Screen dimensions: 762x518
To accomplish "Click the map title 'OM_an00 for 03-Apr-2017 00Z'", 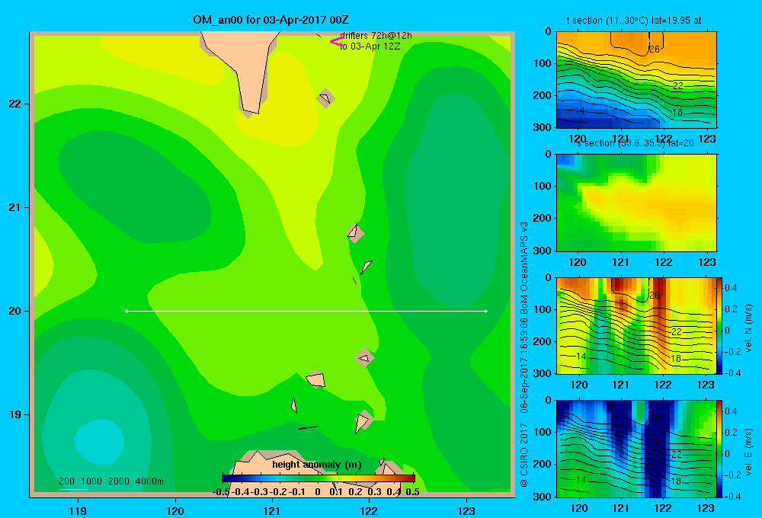I will 271,20.
